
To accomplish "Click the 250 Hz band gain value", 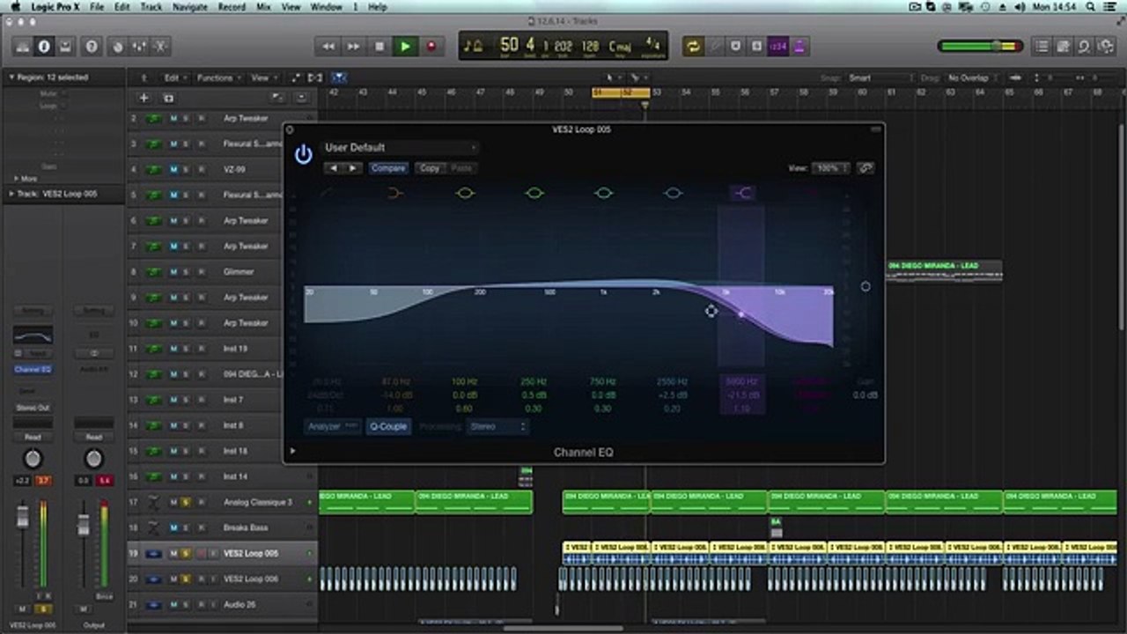I will click(534, 395).
